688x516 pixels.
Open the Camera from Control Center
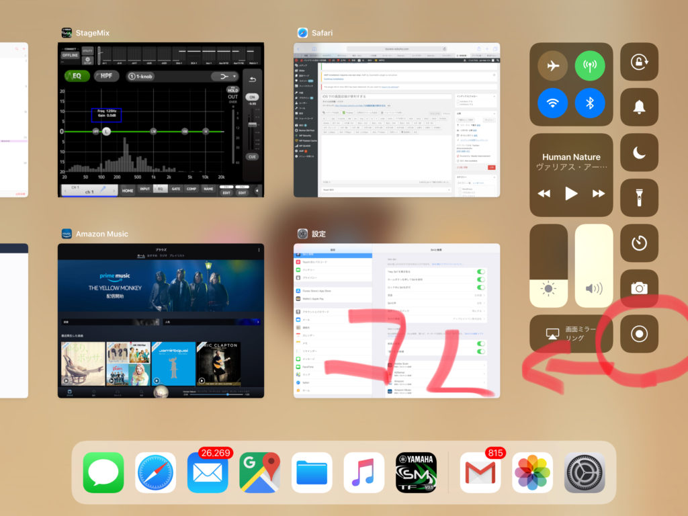pyautogui.click(x=639, y=288)
